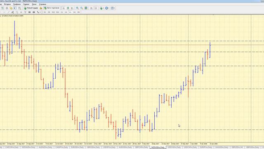Select the Text Label (T) tool

(x=25, y=12)
